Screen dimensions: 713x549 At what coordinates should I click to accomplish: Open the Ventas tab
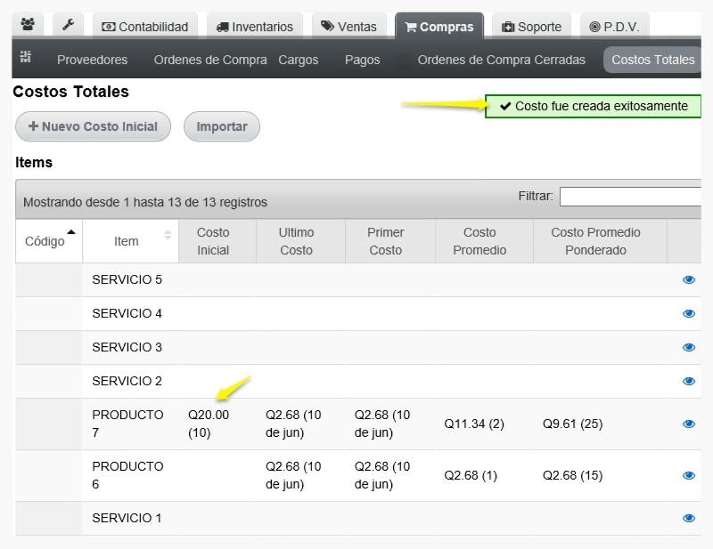point(348,27)
